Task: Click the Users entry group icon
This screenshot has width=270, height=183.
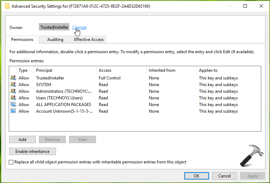Action: pos(13,98)
